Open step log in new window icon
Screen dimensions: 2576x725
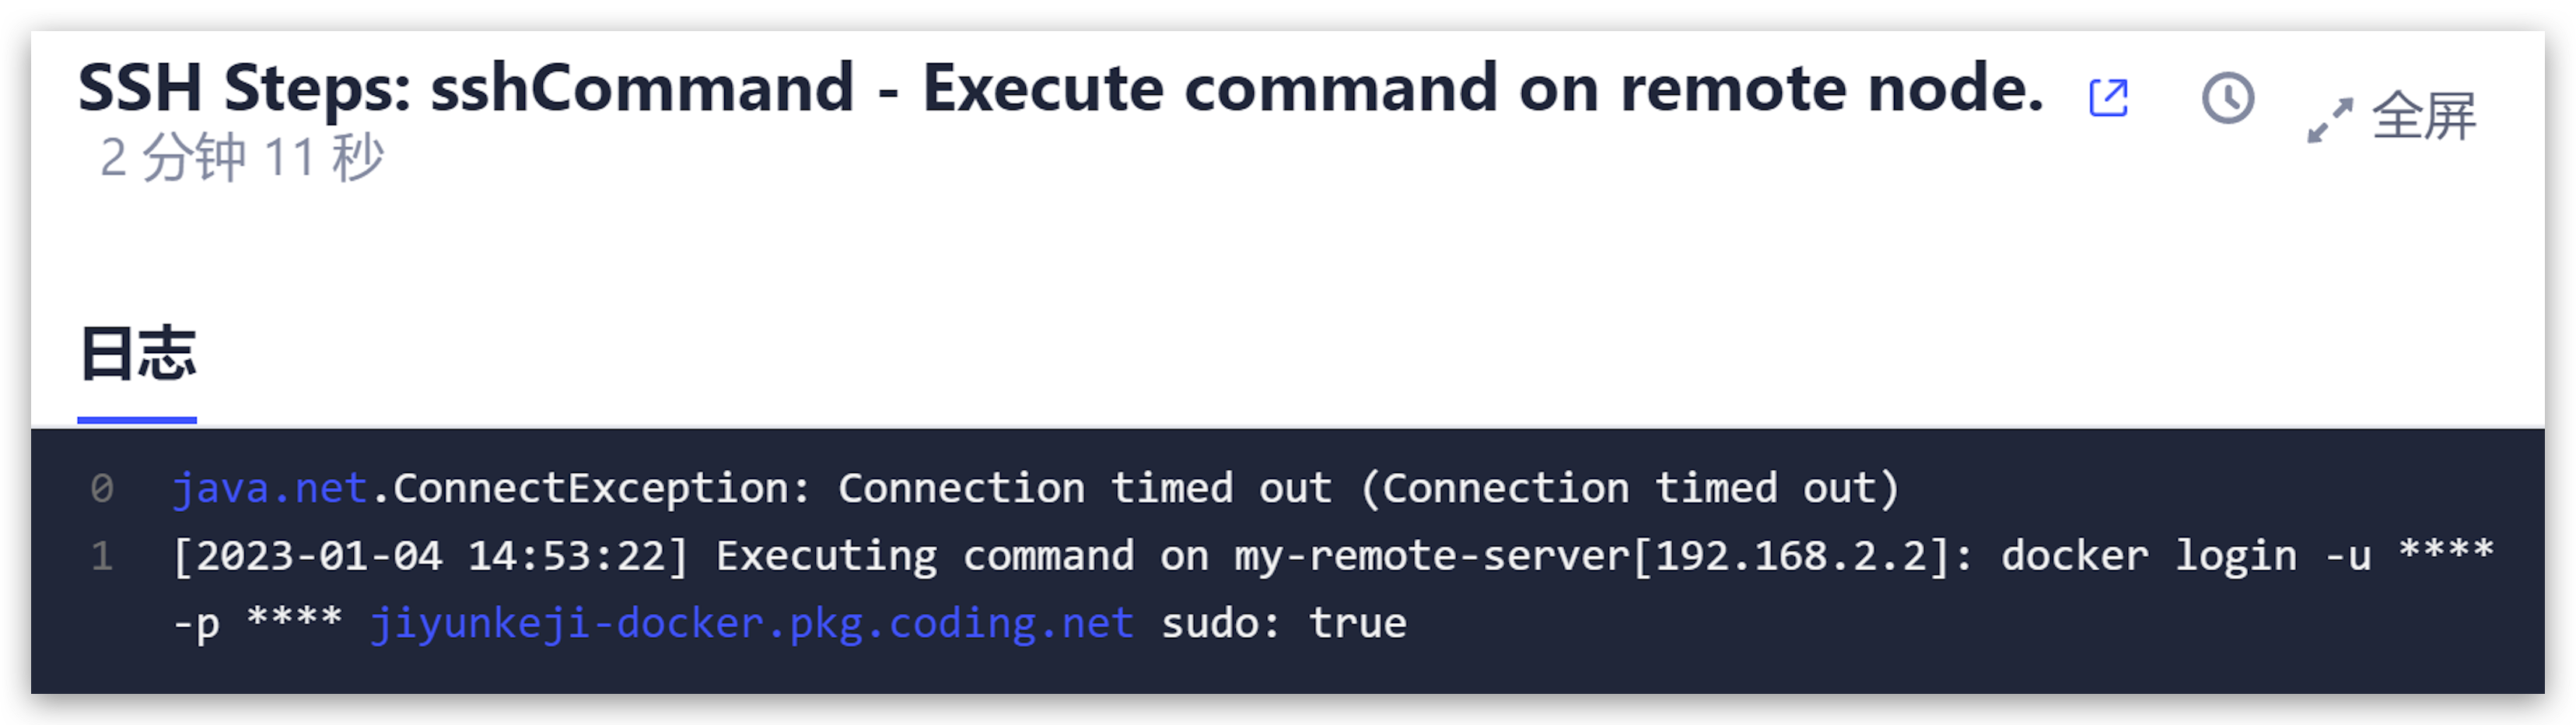pos(2108,98)
